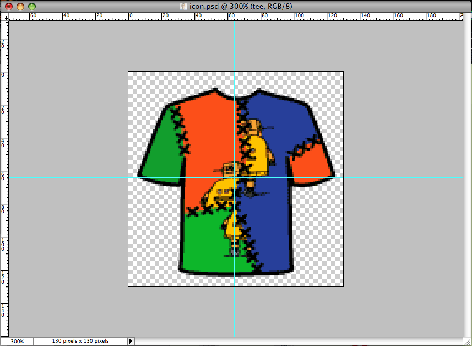Click the 300% zoom percentage field

pos(17,341)
